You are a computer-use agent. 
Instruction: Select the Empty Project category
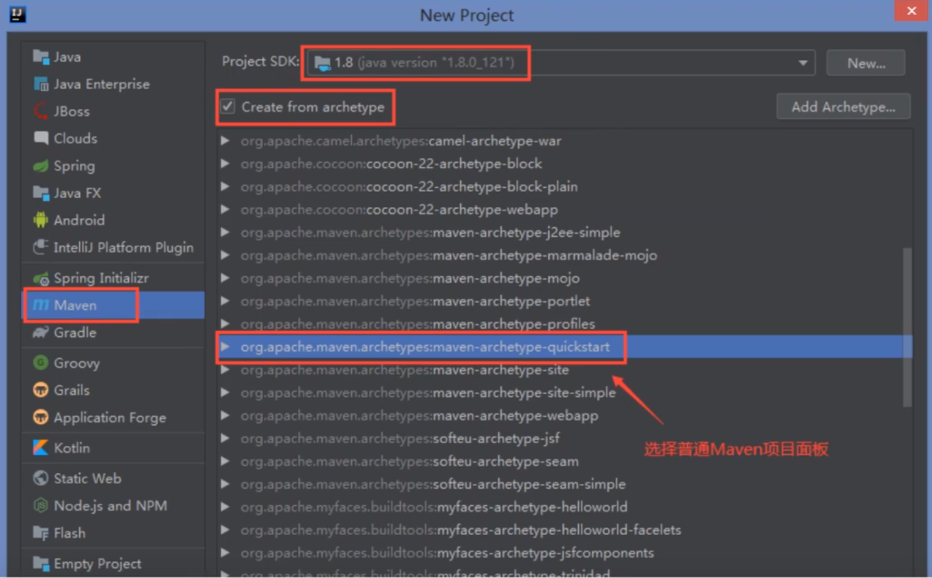tap(113, 564)
